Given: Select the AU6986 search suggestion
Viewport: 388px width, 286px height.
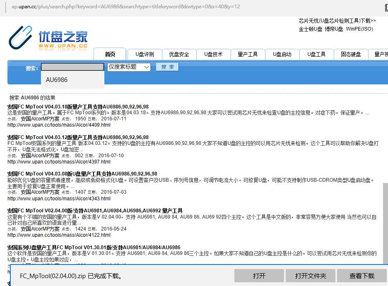Looking at the screenshot, I should (x=58, y=79).
